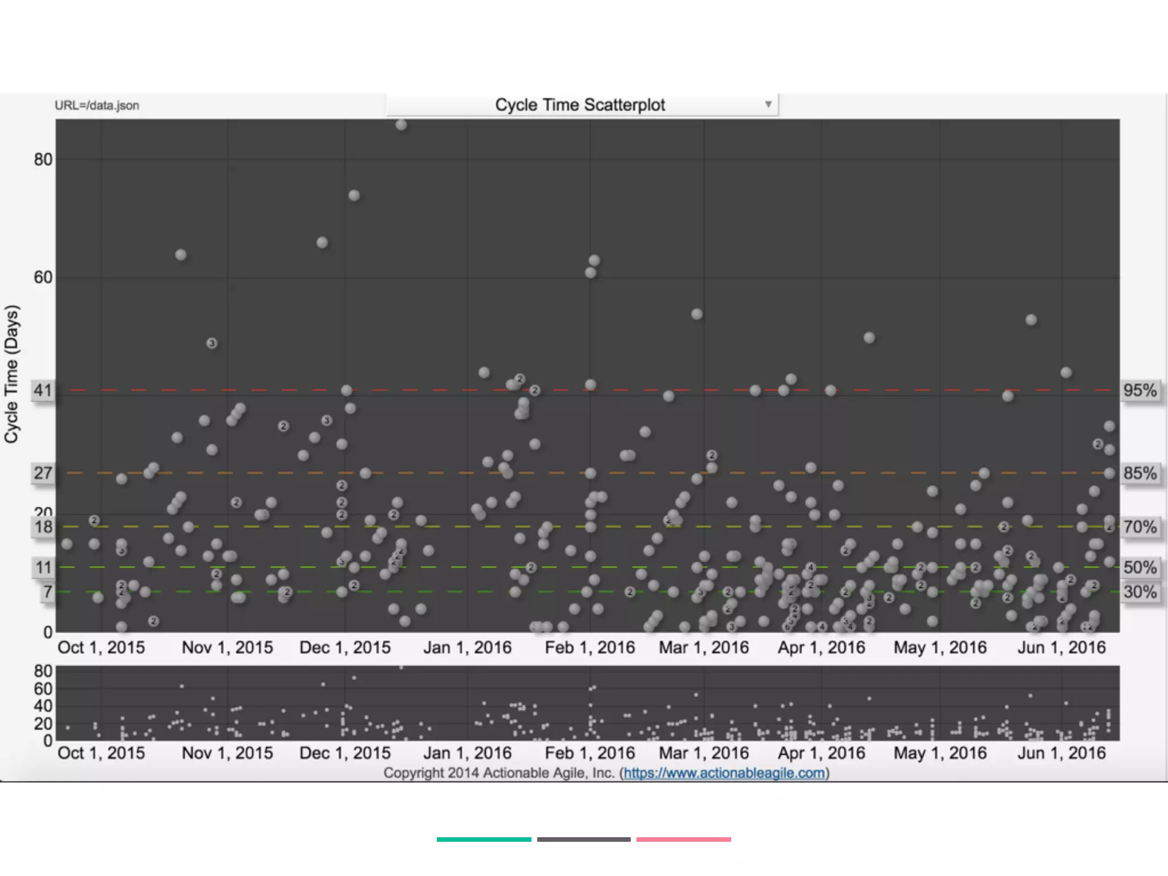
Task: Select the 27 days percentile value box
Action: [43, 473]
